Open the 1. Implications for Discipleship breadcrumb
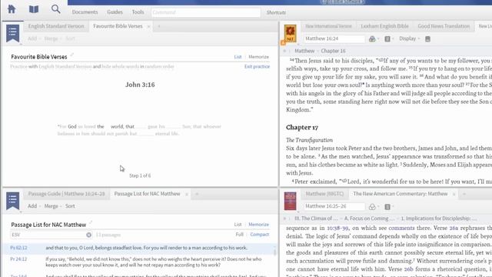492x277 pixels. click(439, 219)
